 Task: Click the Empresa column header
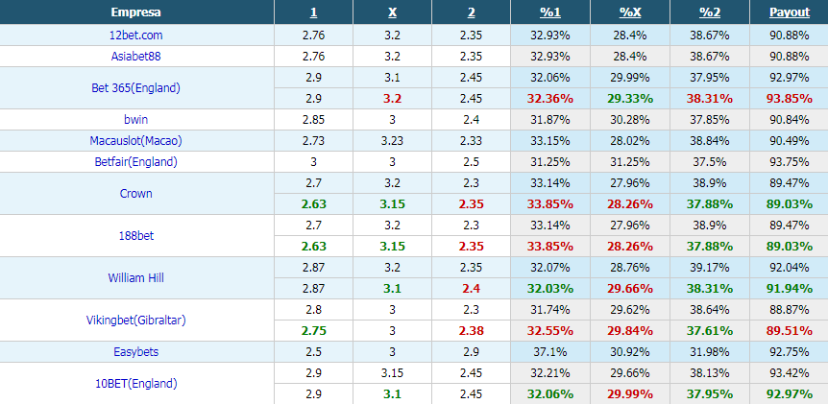136,12
